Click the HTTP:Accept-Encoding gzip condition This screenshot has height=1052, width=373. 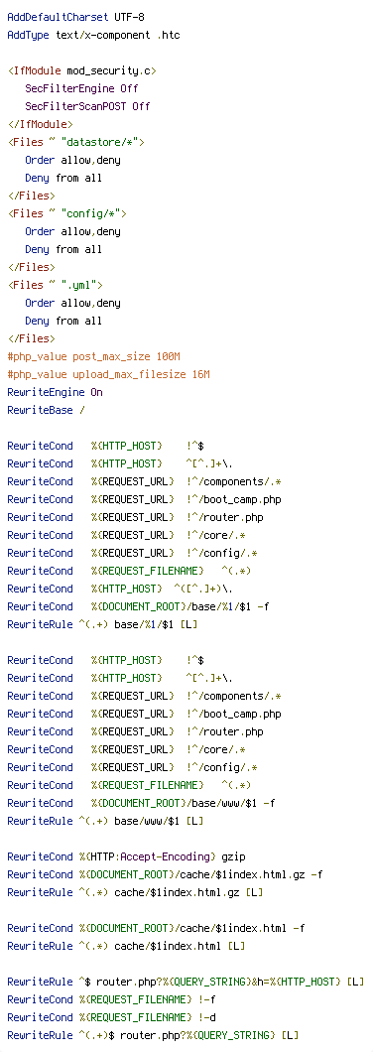point(126,856)
